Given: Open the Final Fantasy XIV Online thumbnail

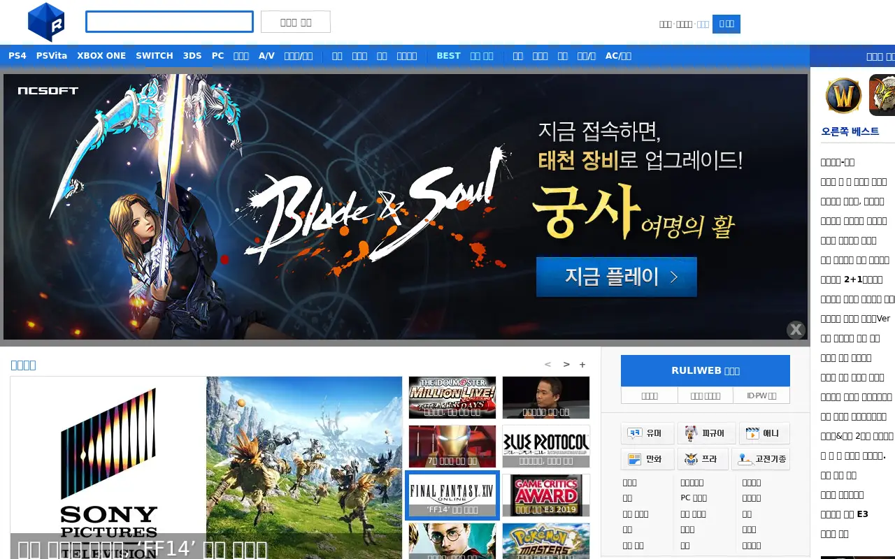Looking at the screenshot, I should point(452,495).
